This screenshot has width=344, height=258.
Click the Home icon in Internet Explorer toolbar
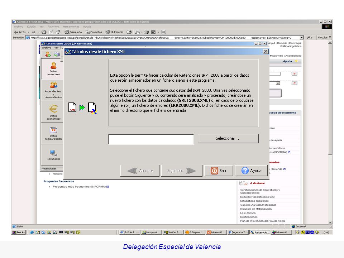tap(58, 32)
